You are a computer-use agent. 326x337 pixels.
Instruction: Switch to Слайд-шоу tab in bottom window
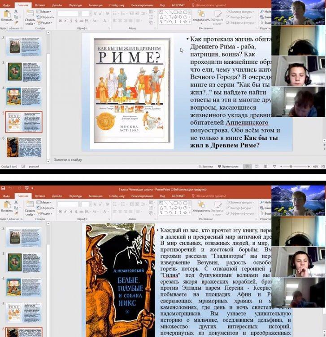point(117,196)
